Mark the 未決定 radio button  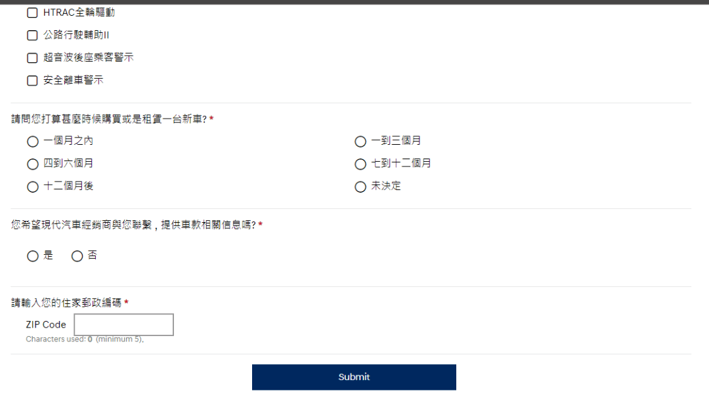(360, 187)
